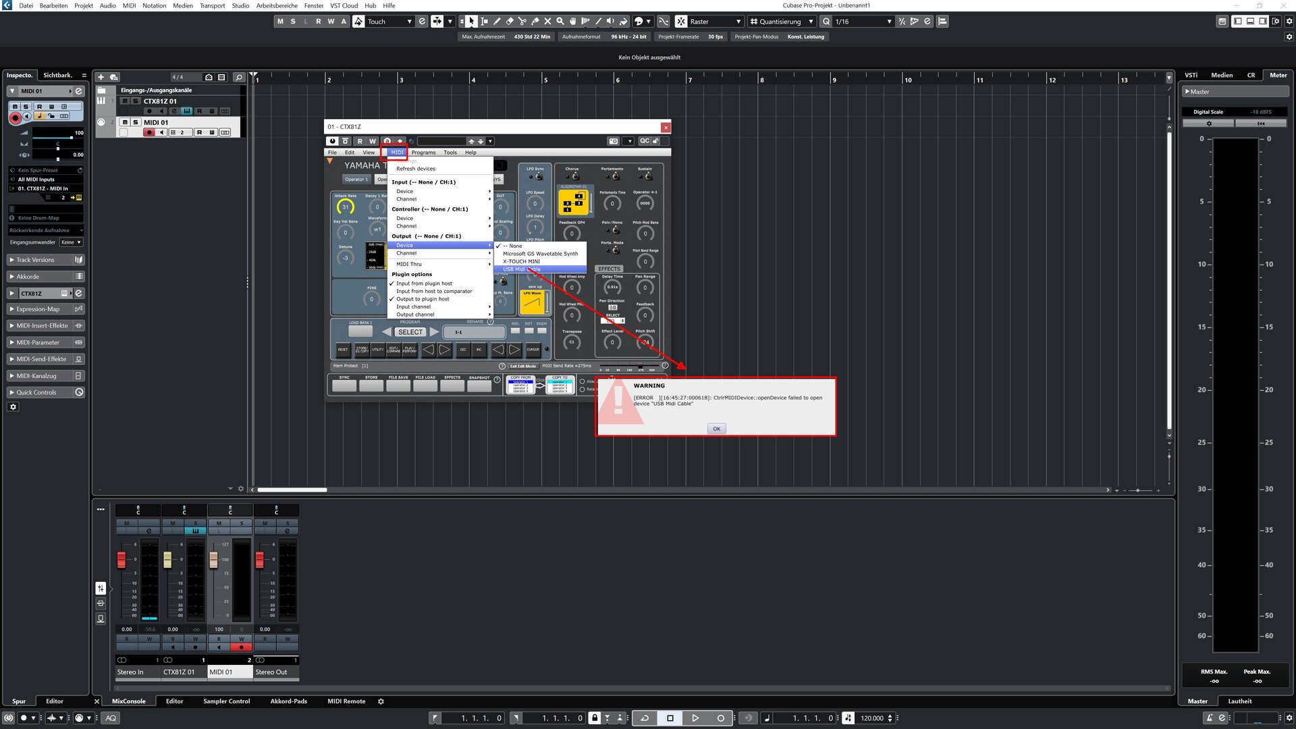1296x729 pixels.
Task: Click edit channel settings icon next to MIDI 01
Action: click(x=79, y=91)
